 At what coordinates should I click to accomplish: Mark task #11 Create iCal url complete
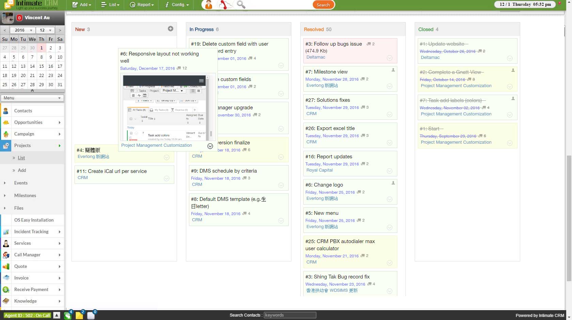[x=166, y=178]
